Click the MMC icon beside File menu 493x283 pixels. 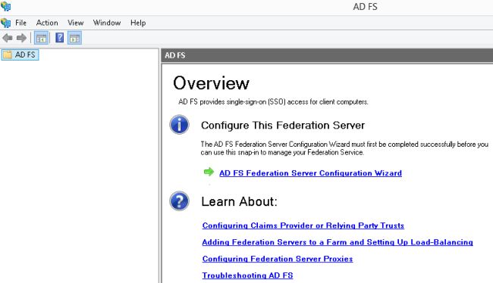pyautogui.click(x=5, y=23)
